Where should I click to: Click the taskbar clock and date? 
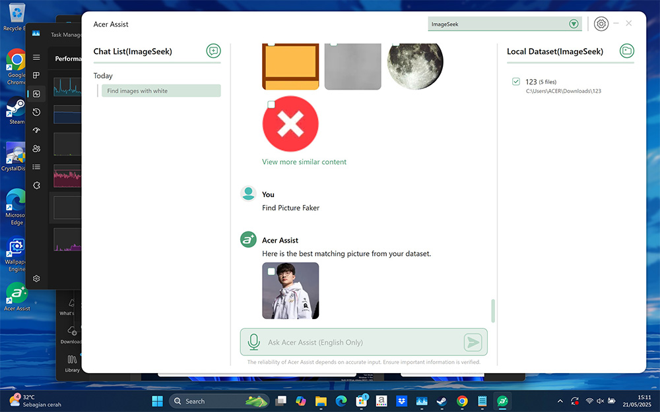click(x=637, y=401)
